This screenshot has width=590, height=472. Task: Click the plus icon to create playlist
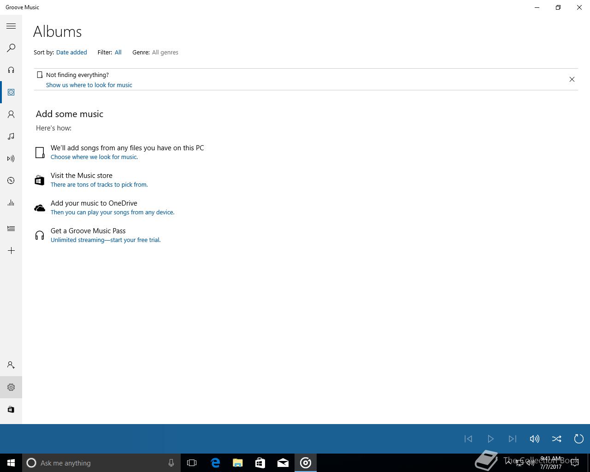(x=11, y=251)
